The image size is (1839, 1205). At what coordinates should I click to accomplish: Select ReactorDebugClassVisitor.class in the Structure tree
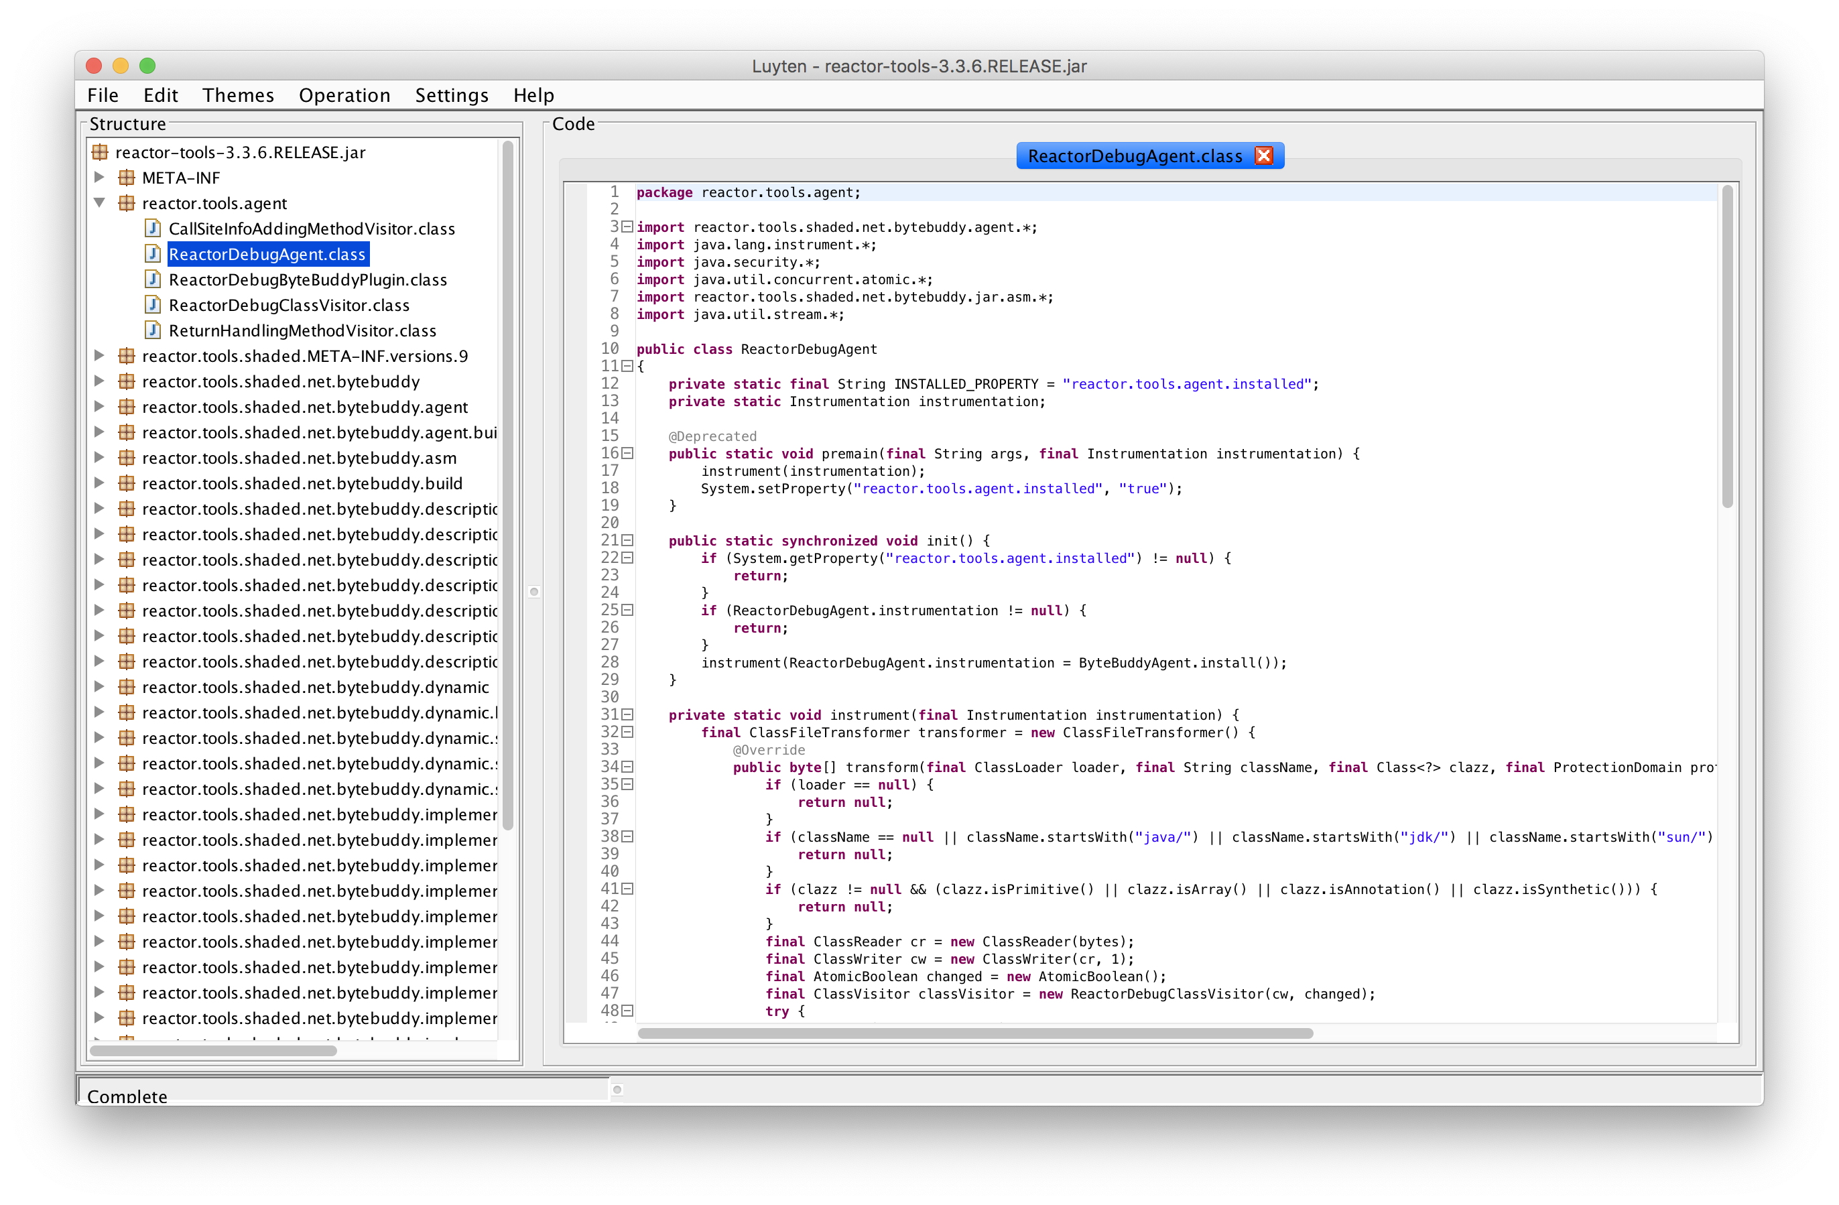(289, 304)
